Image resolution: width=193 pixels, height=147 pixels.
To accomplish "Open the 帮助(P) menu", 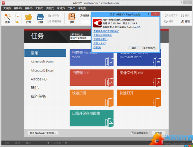I will (82, 8).
